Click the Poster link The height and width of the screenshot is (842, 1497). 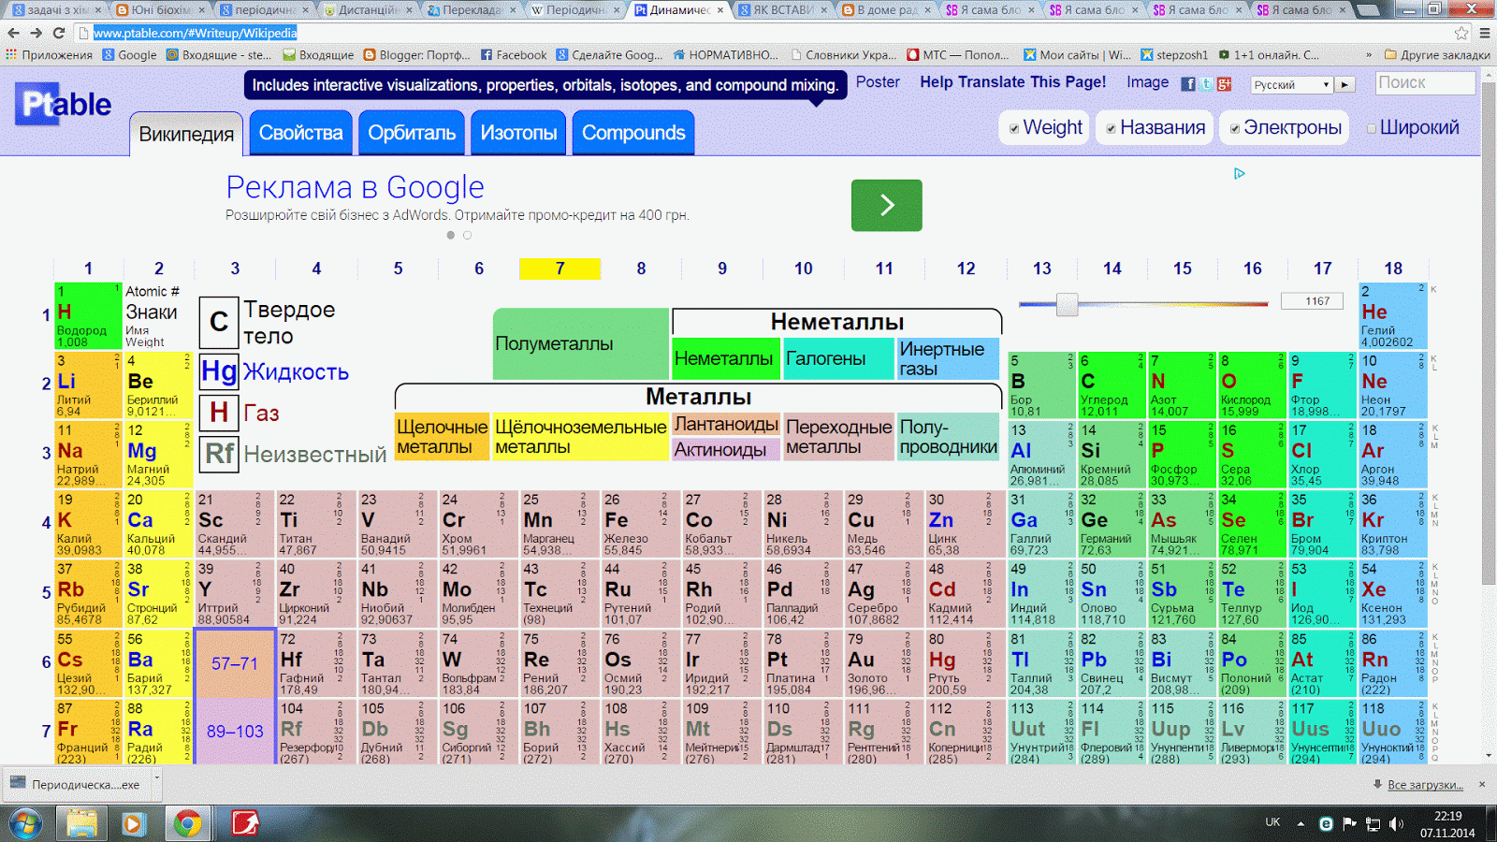[x=878, y=82]
